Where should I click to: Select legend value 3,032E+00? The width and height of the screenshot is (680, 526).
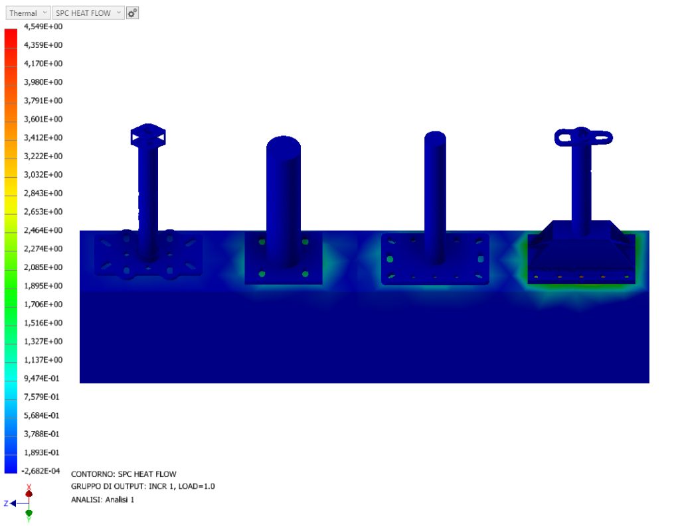click(x=43, y=174)
